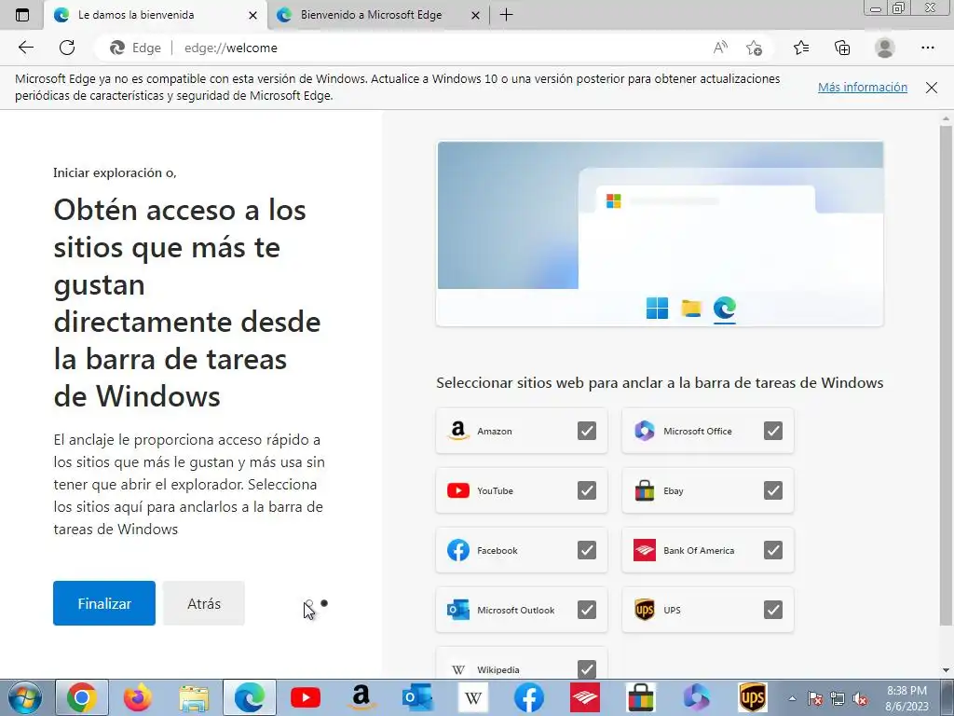Click the Ebay logo in site list

pos(645,490)
